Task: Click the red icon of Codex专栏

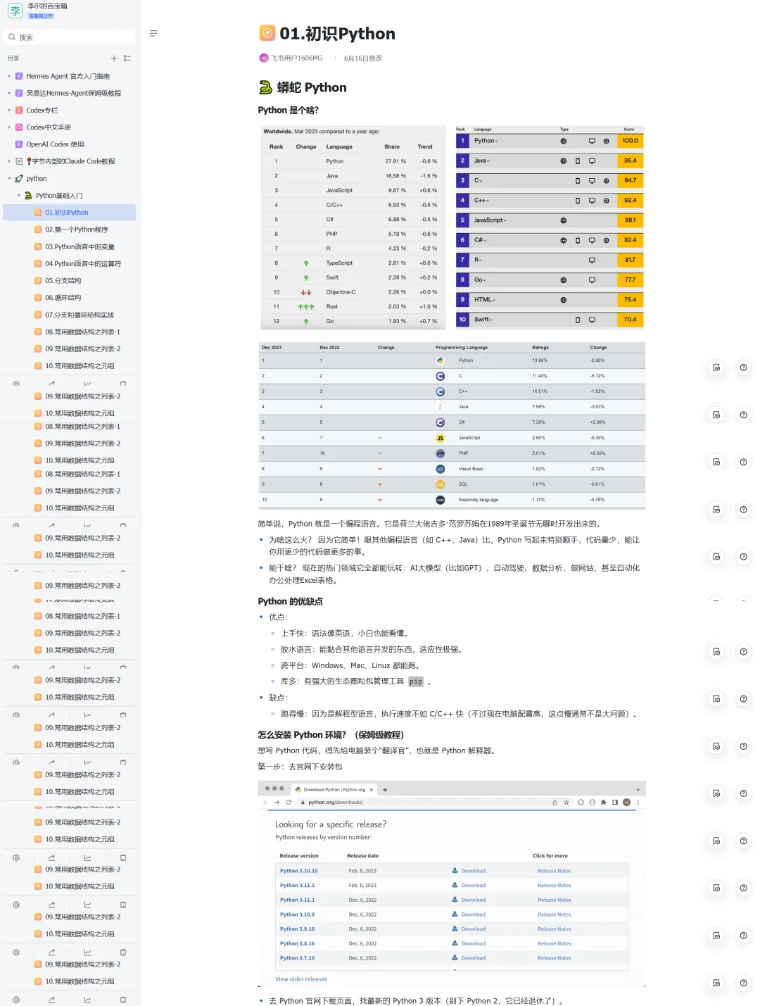Action: (x=19, y=111)
